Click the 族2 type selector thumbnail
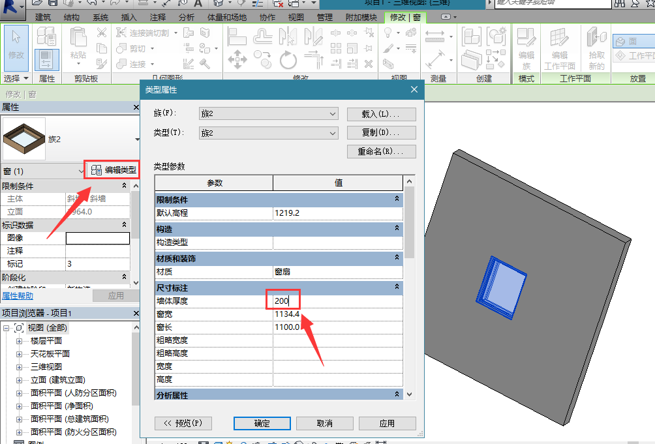 (23, 138)
